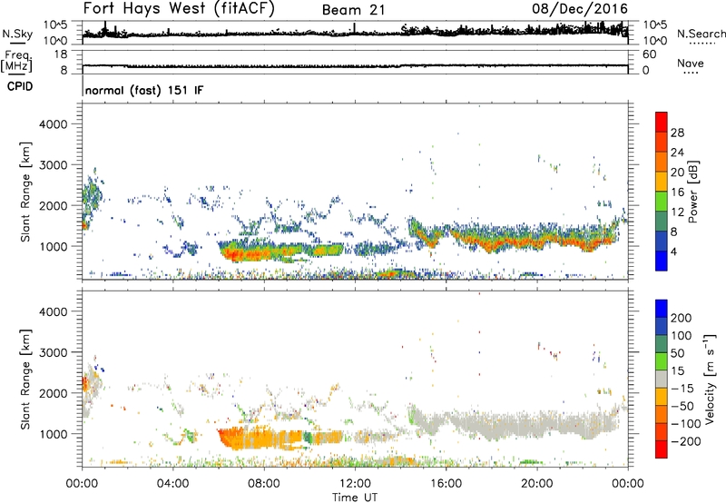The width and height of the screenshot is (726, 503).
Task: Click the '200' velocity colorbar value
Action: click(x=682, y=318)
